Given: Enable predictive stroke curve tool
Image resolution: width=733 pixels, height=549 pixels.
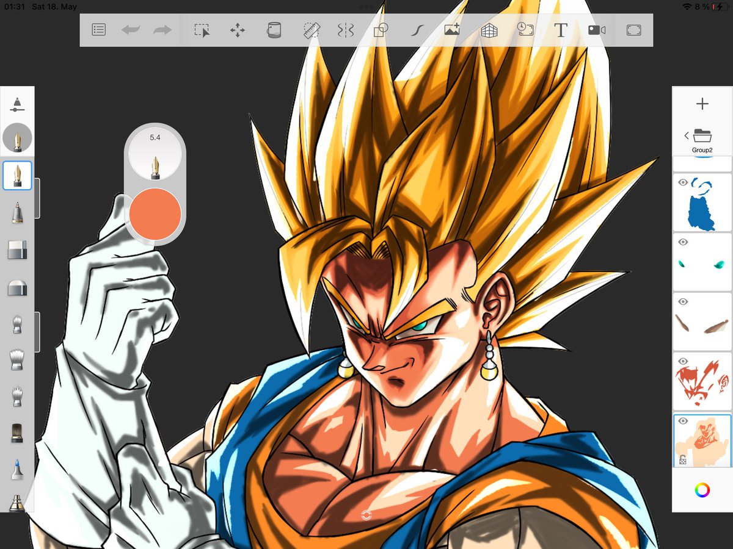Looking at the screenshot, I should (x=416, y=30).
